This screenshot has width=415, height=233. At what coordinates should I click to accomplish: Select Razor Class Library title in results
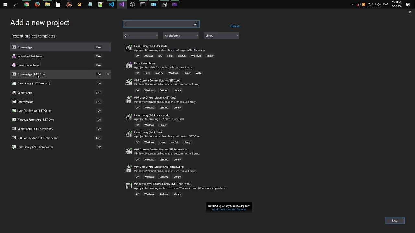tap(145, 63)
